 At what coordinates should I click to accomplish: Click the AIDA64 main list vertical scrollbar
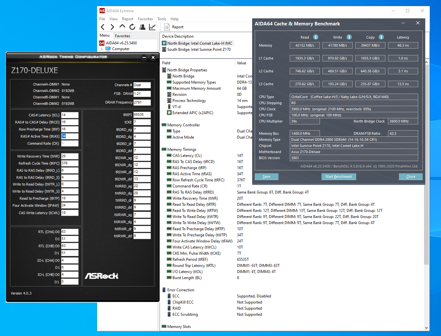click(x=427, y=164)
